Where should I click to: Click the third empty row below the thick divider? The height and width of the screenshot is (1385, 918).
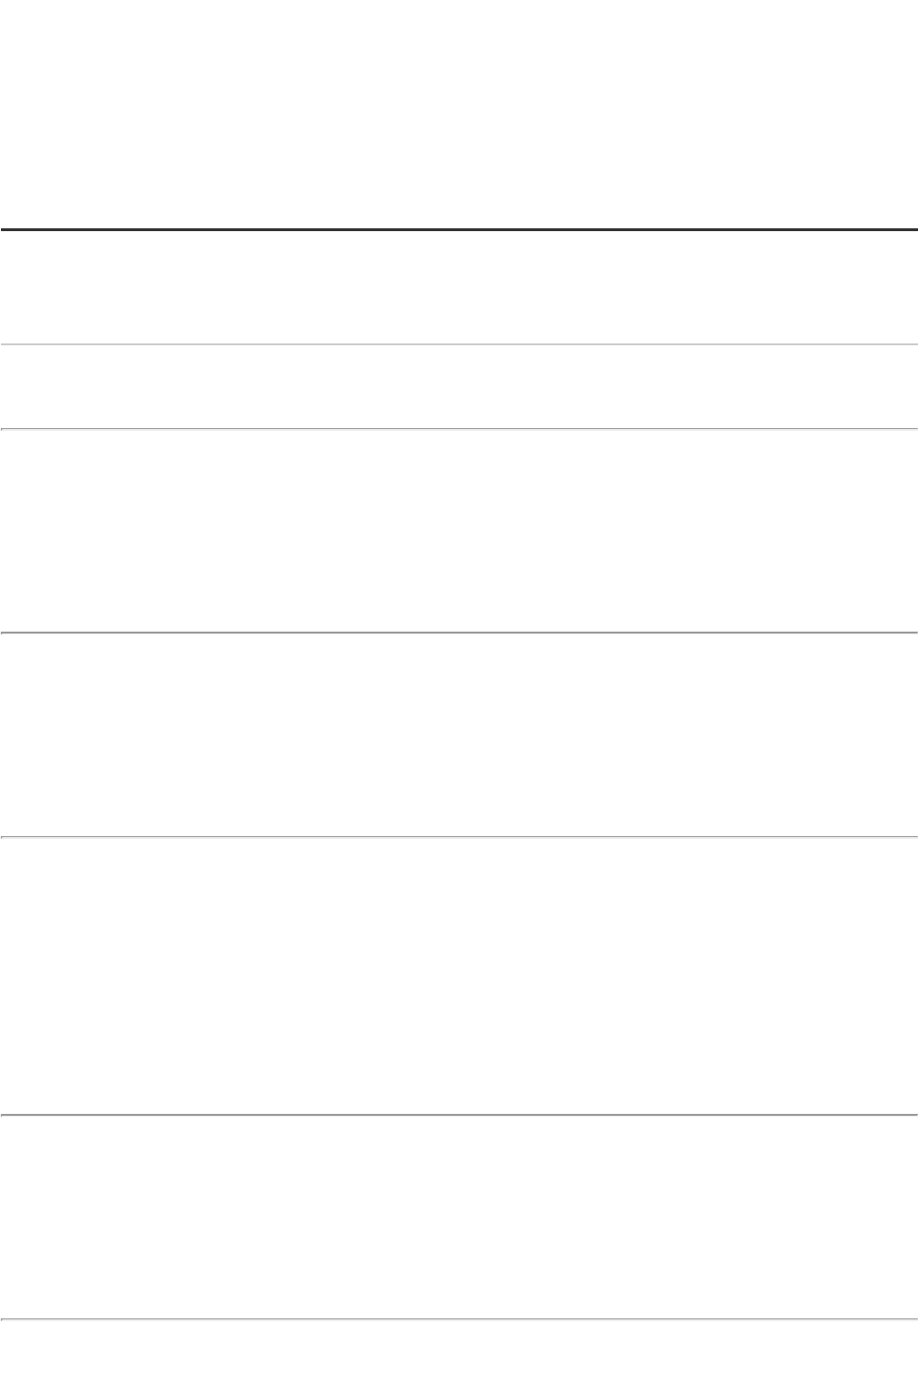tap(459, 531)
